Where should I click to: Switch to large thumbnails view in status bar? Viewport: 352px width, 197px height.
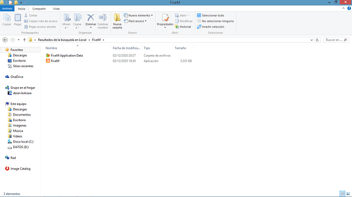click(x=348, y=193)
